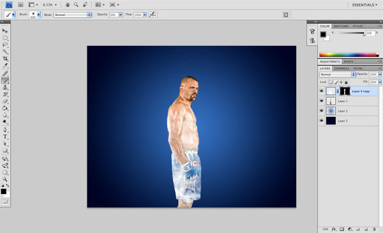
Task: Click the Hand tool in application bar
Action: (68, 4)
